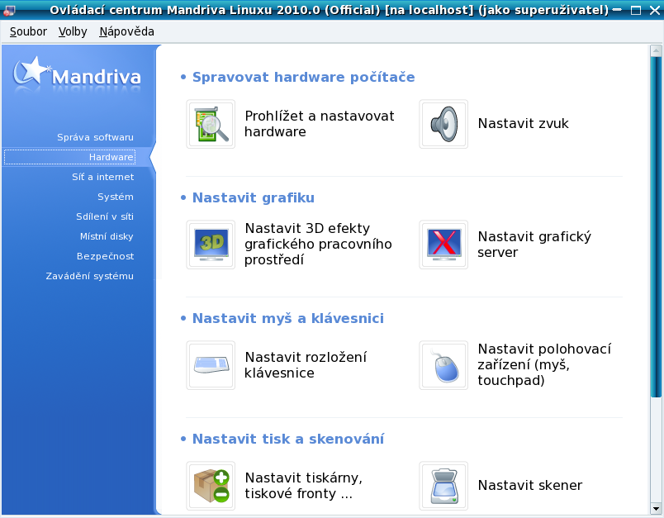The image size is (664, 518).
Task: Open the Volby menu
Action: pos(73,31)
